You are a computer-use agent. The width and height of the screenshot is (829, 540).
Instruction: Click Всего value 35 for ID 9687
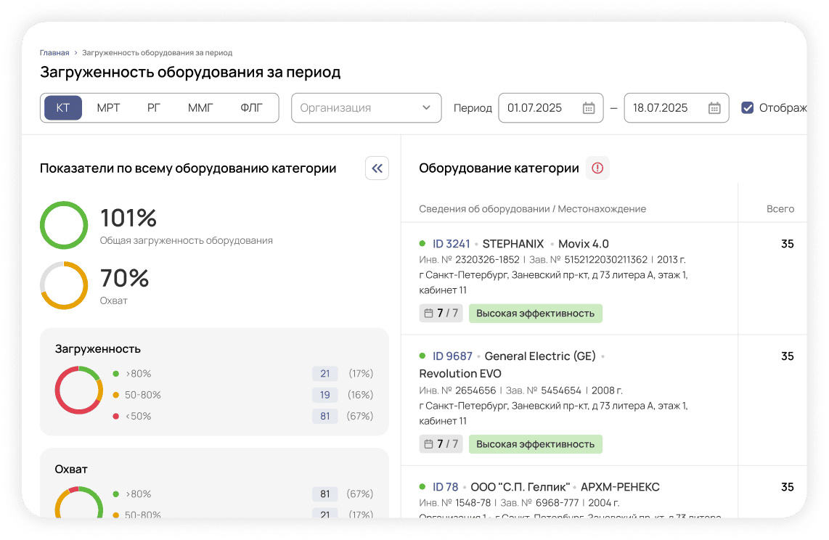point(787,356)
